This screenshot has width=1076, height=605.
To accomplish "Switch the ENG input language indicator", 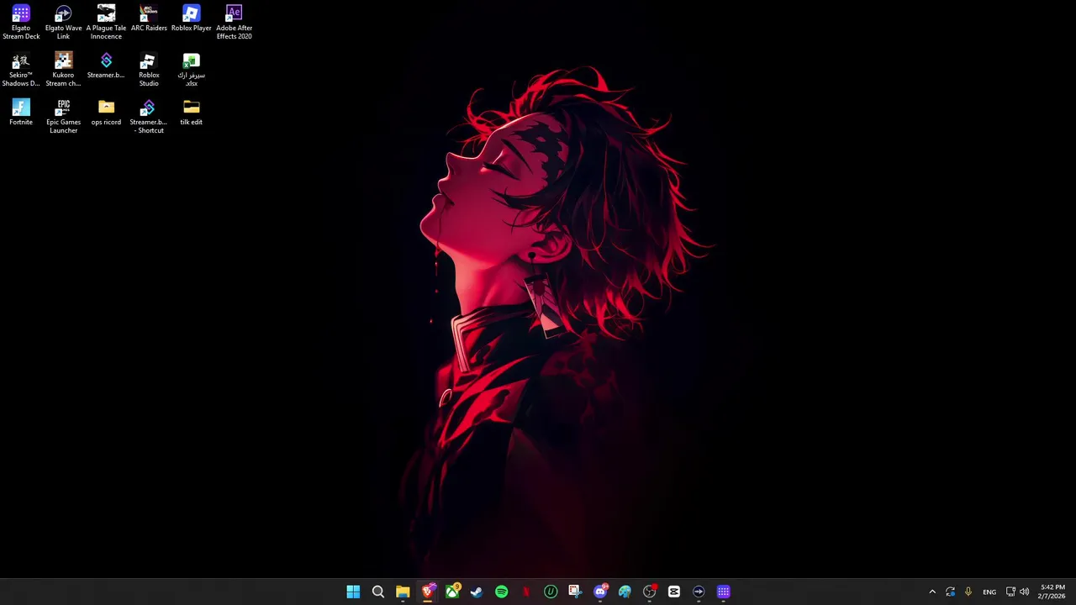I will click(989, 592).
